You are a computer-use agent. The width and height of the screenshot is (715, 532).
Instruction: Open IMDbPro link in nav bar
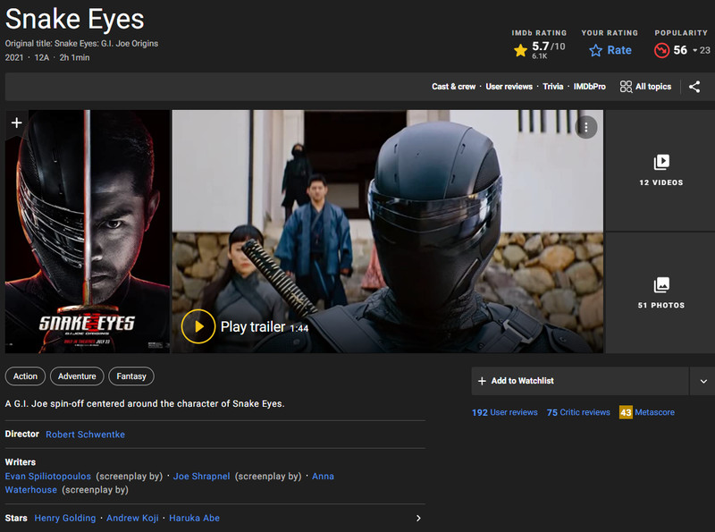pyautogui.click(x=589, y=87)
